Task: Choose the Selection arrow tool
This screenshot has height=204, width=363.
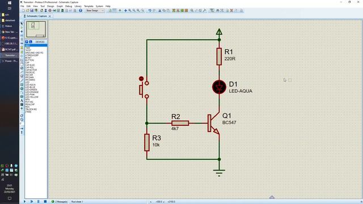Action: pyautogui.click(x=22, y=24)
